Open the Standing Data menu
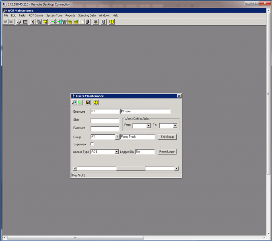 click(x=87, y=15)
